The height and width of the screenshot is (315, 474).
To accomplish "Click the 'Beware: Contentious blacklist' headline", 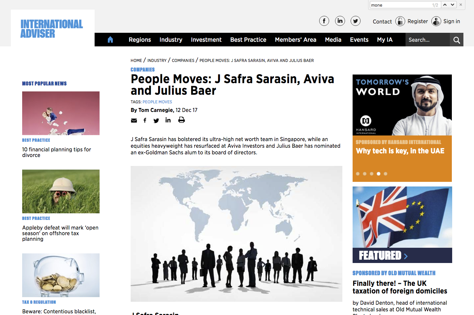I will click(59, 311).
